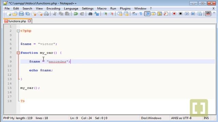
Task: Stop macro recording with black square
Action: tap(181, 14)
